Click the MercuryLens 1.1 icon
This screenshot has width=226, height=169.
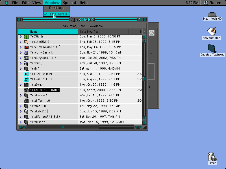pos(26,58)
